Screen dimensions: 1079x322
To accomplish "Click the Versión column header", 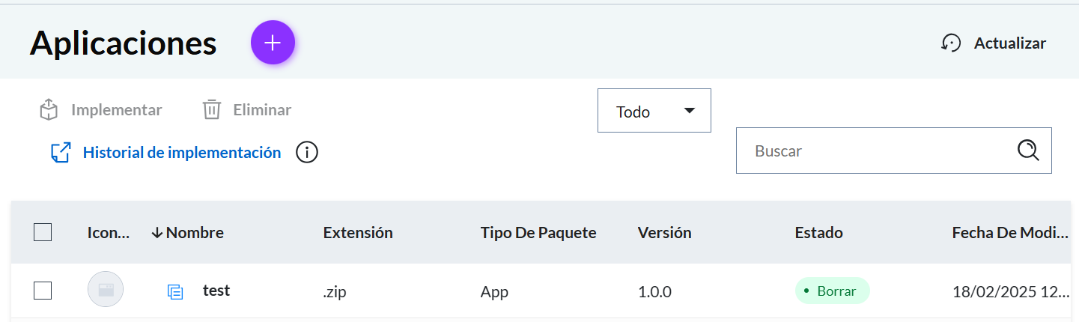I will point(664,233).
